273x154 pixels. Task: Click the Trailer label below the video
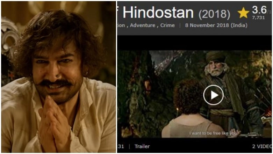point(142,146)
